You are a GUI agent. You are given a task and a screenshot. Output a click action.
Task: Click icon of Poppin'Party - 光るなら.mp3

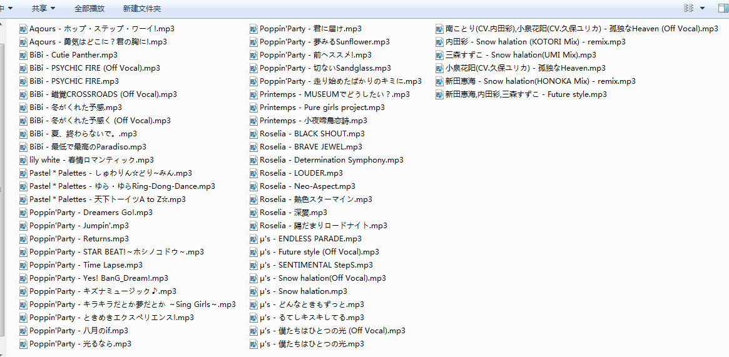24,344
